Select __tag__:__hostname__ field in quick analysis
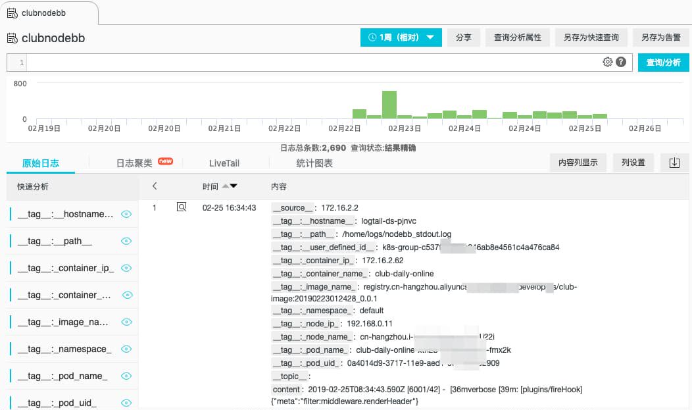This screenshot has height=410, width=692. 65,214
